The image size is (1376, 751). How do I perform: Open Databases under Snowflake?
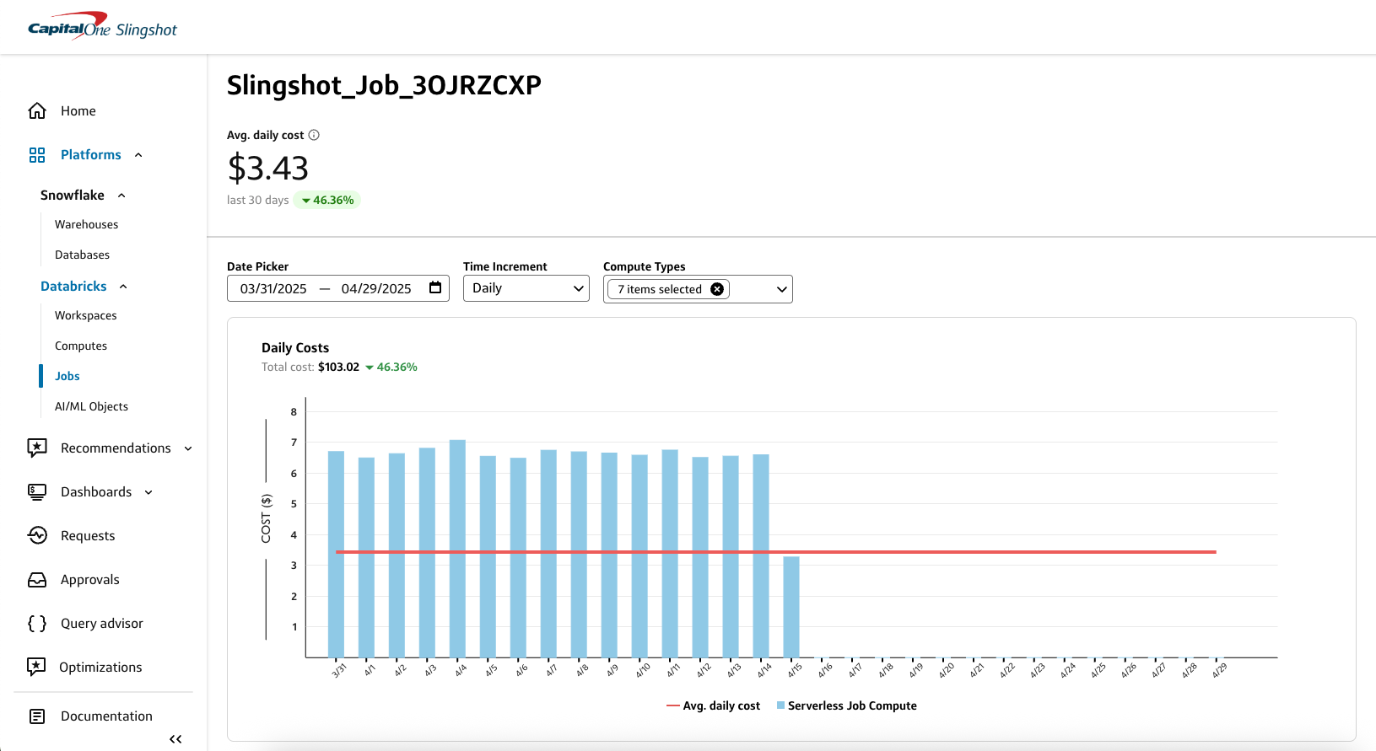coord(82,255)
